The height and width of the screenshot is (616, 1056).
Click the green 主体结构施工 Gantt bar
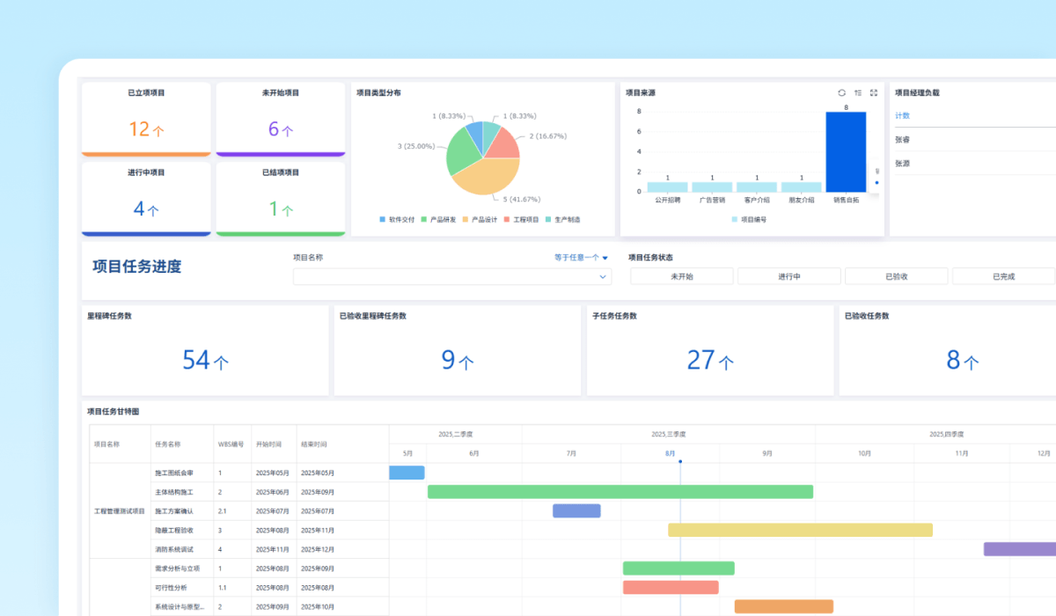(x=620, y=492)
